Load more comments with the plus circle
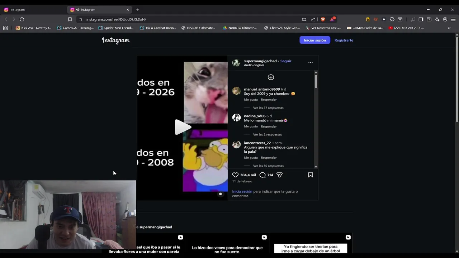The width and height of the screenshot is (459, 258). point(271,77)
